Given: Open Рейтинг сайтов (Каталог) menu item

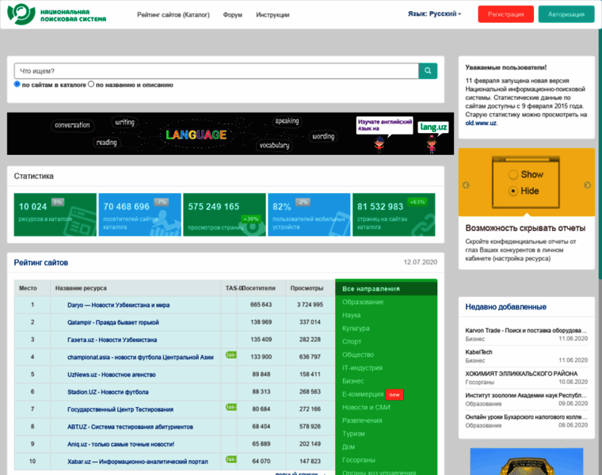Looking at the screenshot, I should click(173, 15).
